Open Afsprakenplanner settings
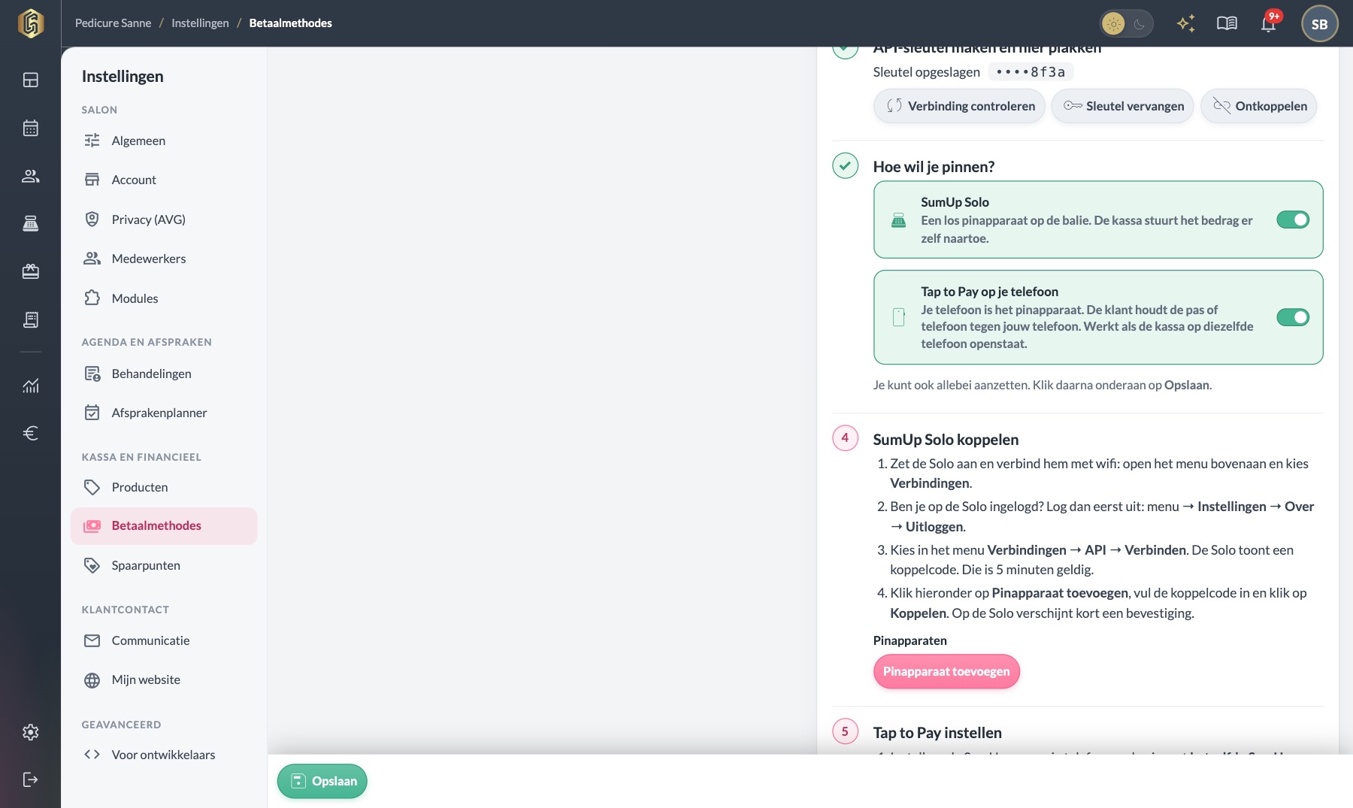 (164, 413)
